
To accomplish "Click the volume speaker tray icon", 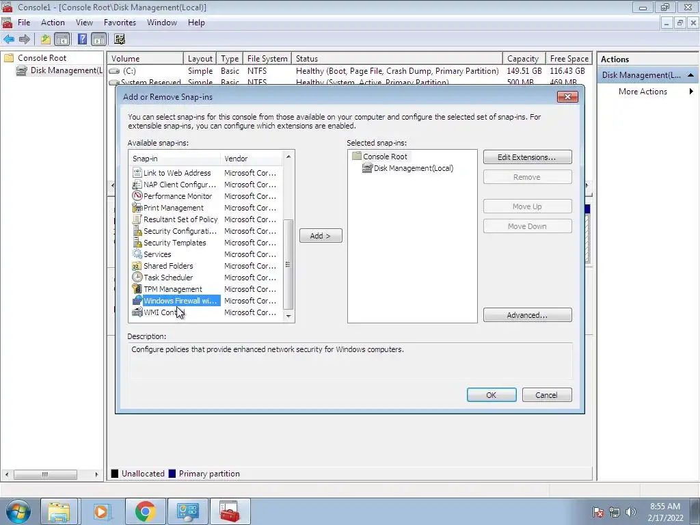I will [631, 512].
